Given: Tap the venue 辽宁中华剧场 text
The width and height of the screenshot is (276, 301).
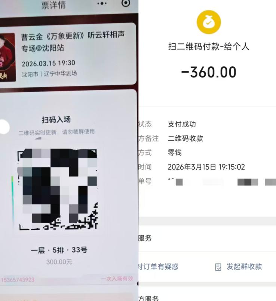Looking at the screenshot, I should tap(61, 73).
